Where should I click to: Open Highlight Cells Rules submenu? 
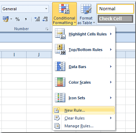pos(84,34)
